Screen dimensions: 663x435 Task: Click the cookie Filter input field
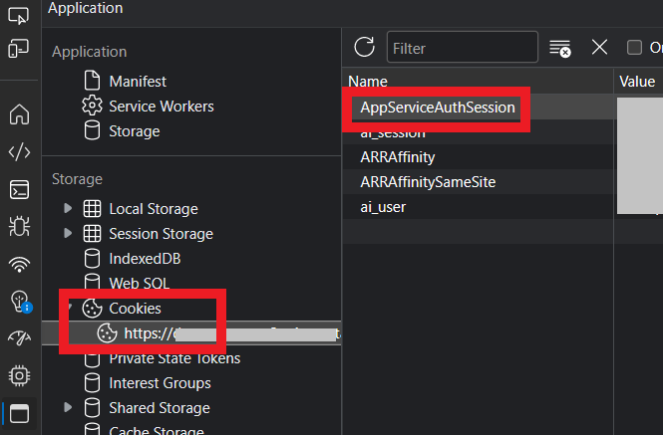click(x=462, y=47)
